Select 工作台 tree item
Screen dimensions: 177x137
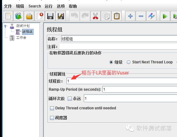click(x=21, y=38)
